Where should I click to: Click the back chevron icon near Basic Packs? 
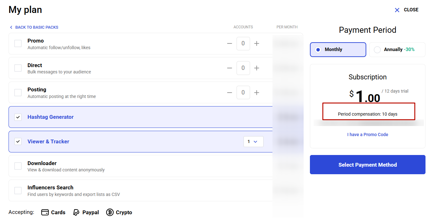point(11,27)
